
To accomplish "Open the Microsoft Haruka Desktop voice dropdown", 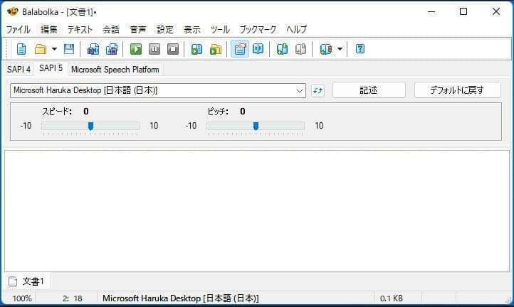I will point(158,91).
